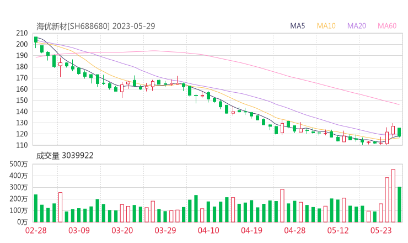
Task: Click the 190 price axis label
Action: point(22,56)
